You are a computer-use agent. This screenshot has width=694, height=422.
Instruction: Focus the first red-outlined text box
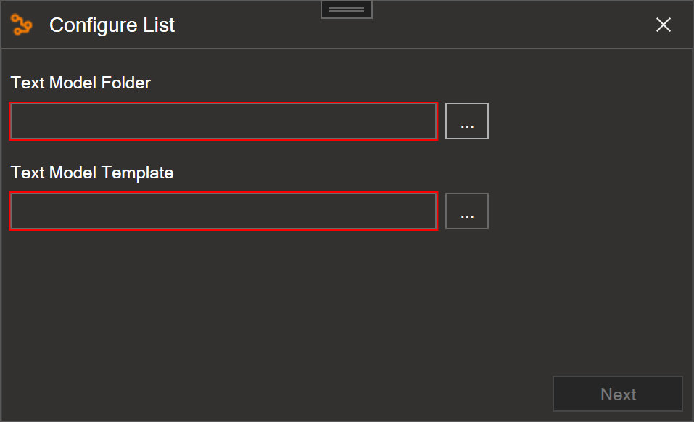click(x=223, y=121)
